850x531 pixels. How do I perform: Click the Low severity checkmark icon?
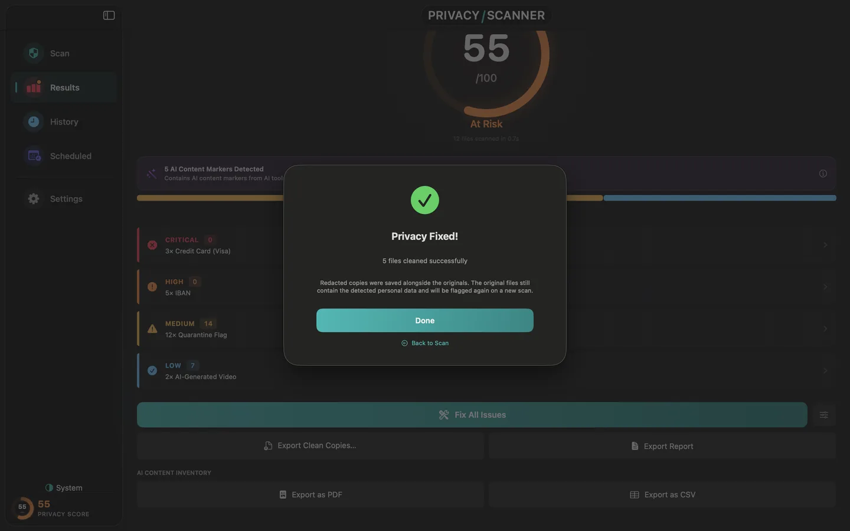pyautogui.click(x=152, y=371)
